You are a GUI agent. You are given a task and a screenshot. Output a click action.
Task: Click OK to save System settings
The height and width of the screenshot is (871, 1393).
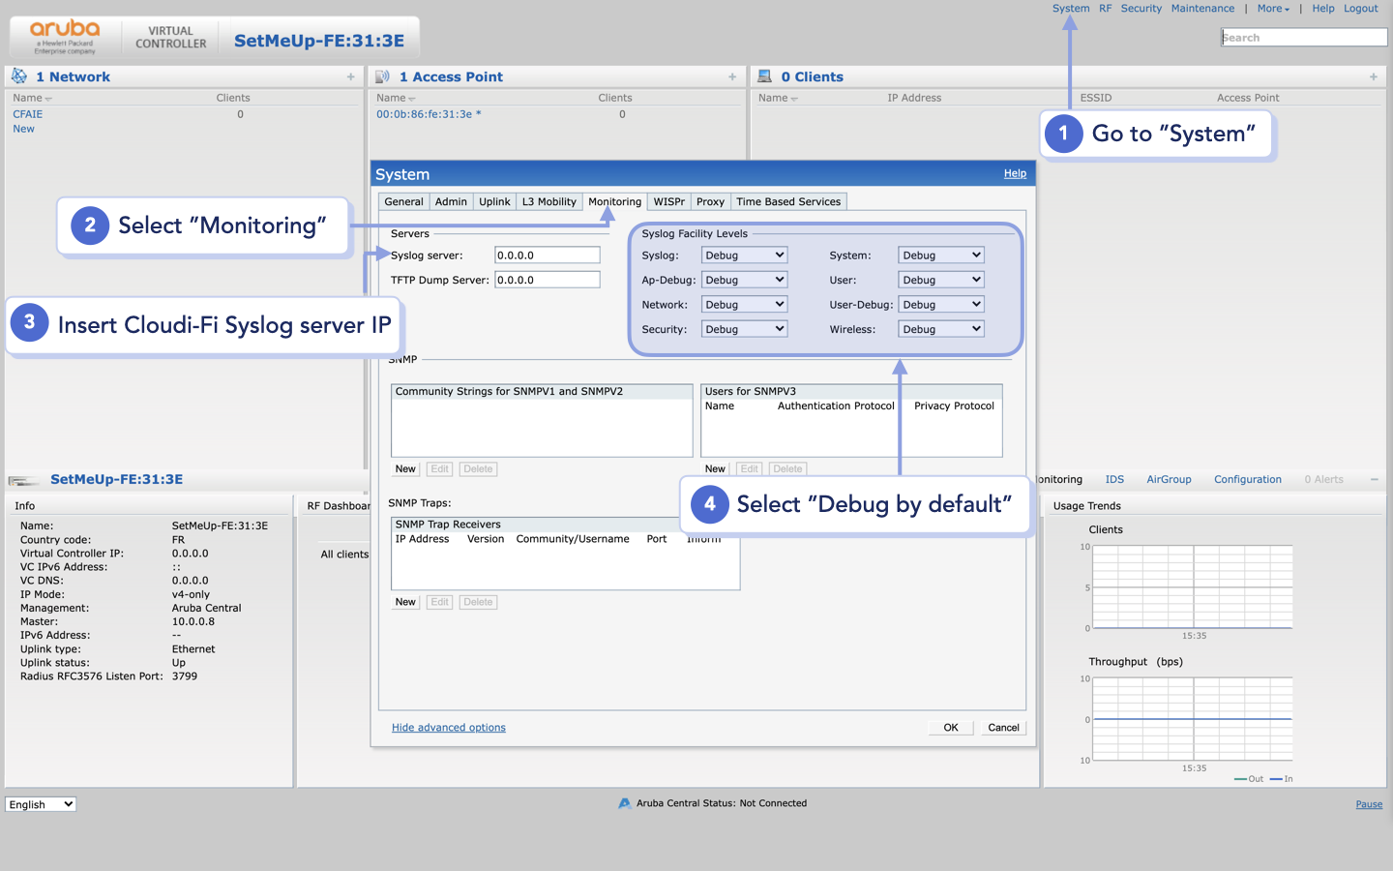pyautogui.click(x=950, y=727)
